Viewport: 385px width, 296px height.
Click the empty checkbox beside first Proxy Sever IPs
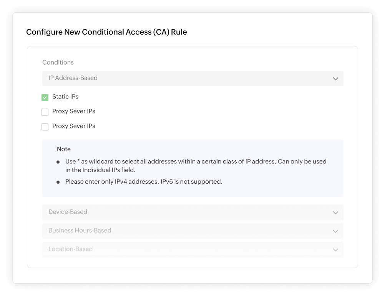tap(45, 112)
